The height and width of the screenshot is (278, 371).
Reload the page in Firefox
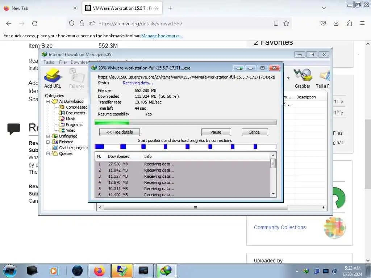(x=35, y=24)
